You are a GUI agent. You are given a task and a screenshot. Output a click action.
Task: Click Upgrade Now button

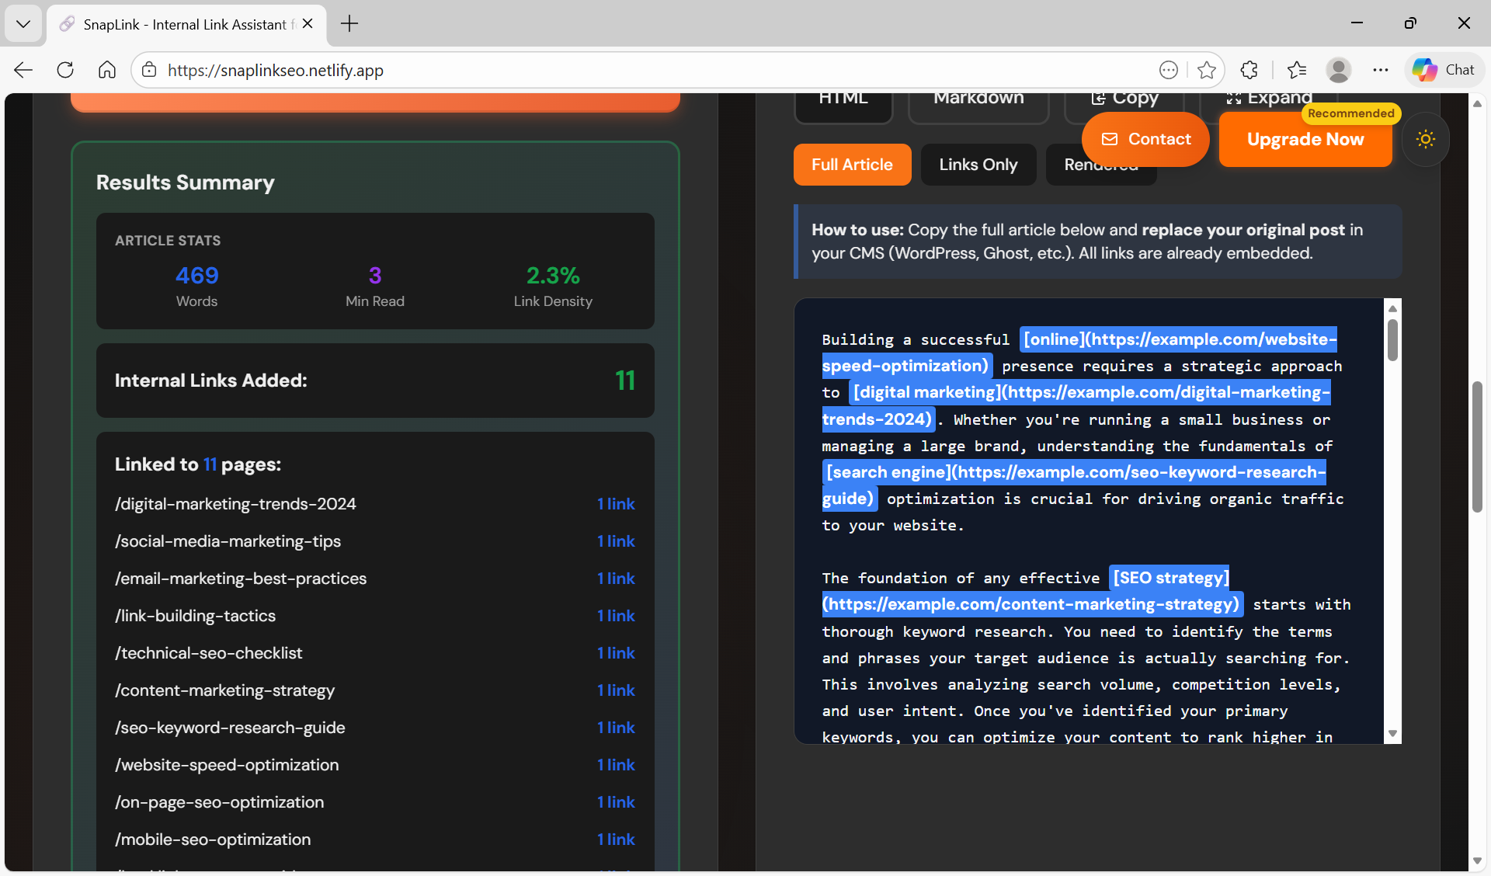pos(1305,140)
